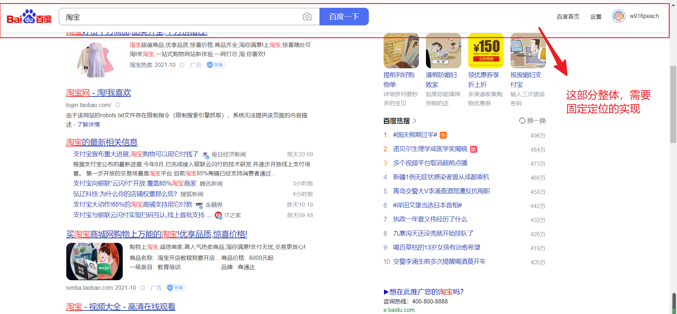Click the dress product thumbnail
Viewport: 677px width, 314px height.
pos(94,59)
